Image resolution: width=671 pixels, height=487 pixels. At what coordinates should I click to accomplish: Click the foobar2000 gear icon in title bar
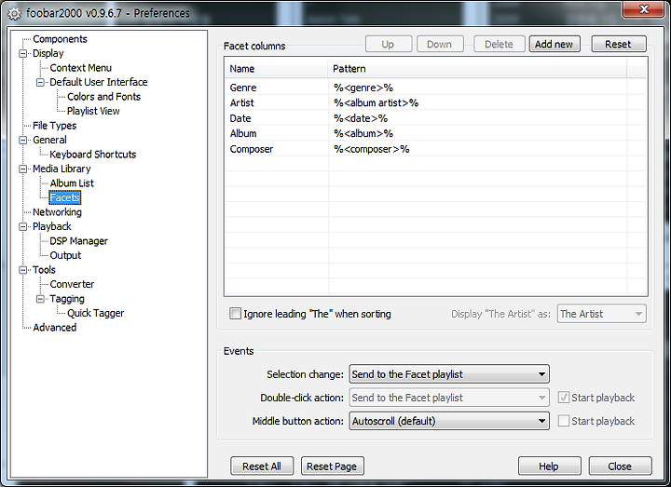click(14, 14)
